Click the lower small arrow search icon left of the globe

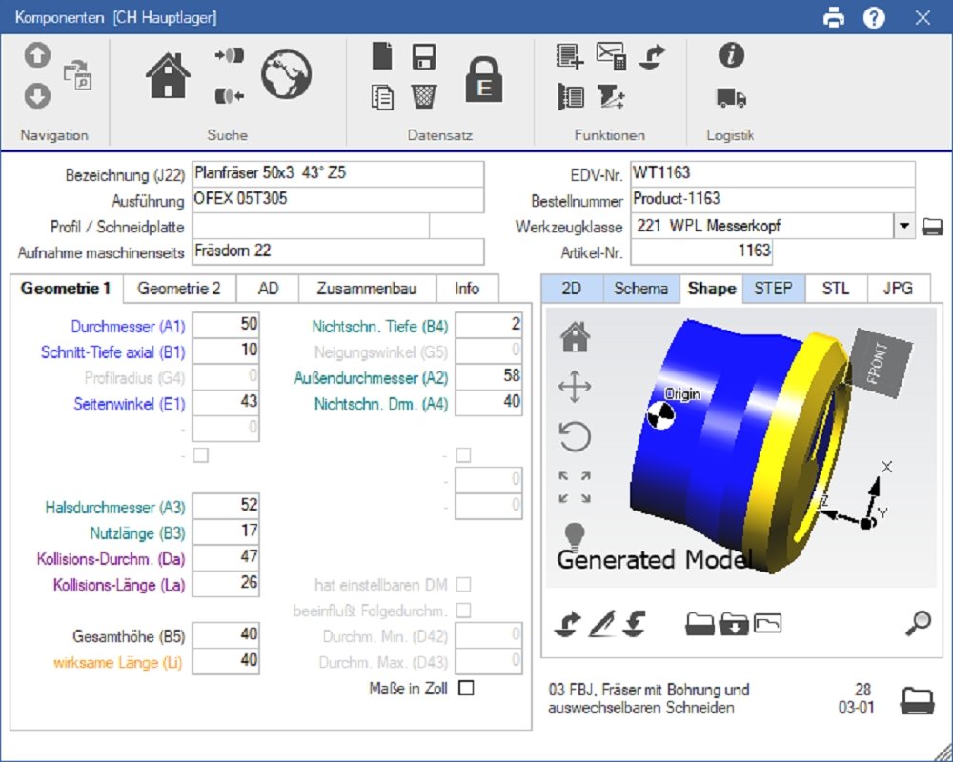(x=229, y=96)
